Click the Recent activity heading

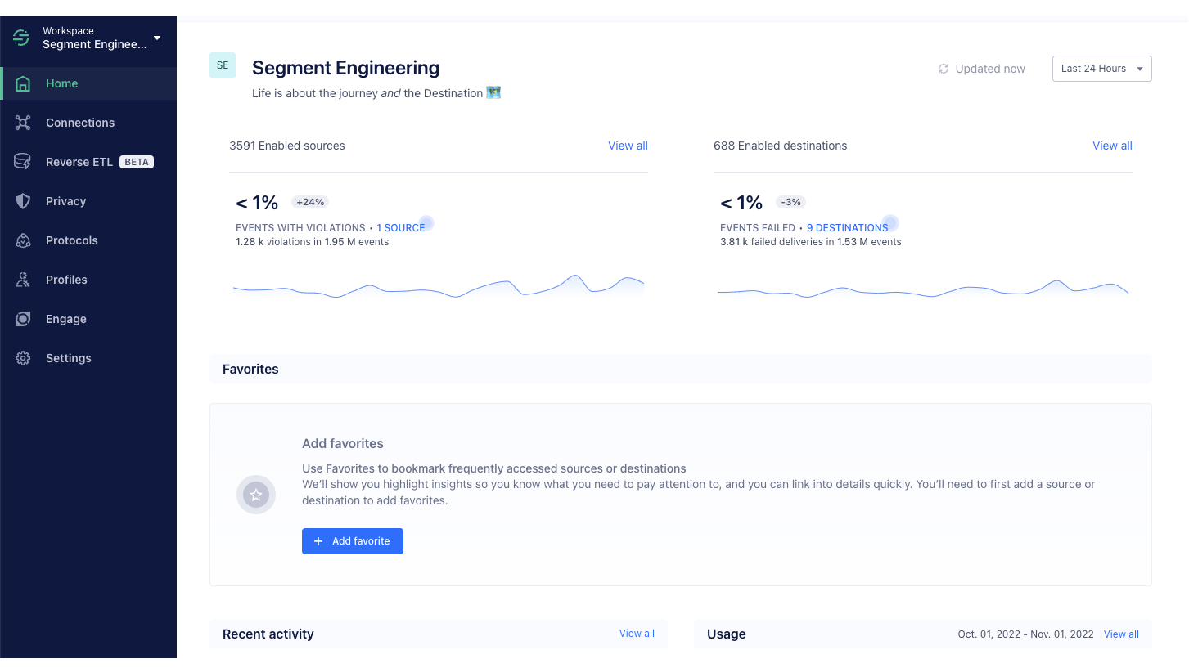click(x=268, y=634)
